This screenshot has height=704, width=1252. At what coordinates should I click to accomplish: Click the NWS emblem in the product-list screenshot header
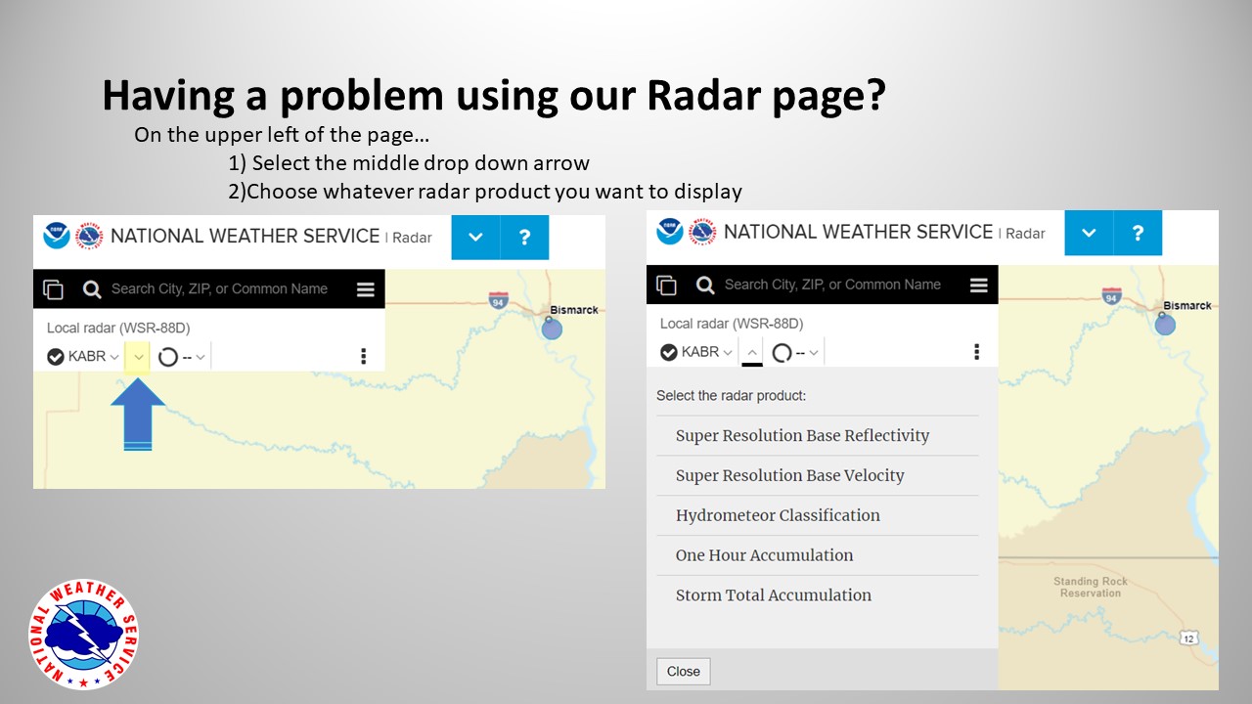pos(702,232)
